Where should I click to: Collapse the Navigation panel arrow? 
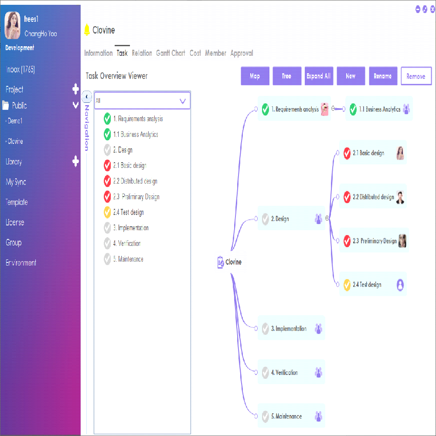(86, 97)
